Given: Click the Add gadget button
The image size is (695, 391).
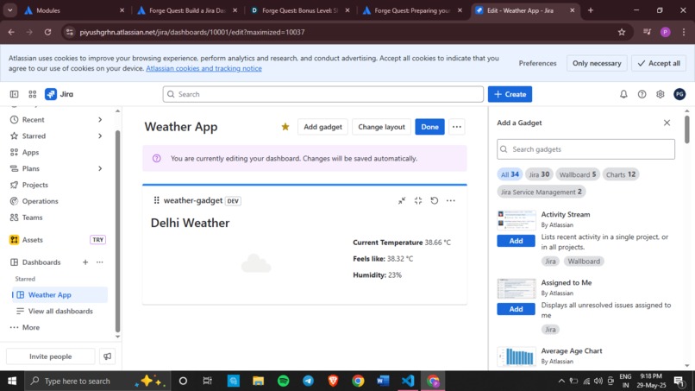Looking at the screenshot, I should pos(322,127).
